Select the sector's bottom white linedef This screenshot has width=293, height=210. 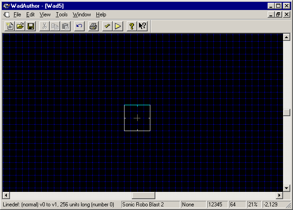coord(137,131)
